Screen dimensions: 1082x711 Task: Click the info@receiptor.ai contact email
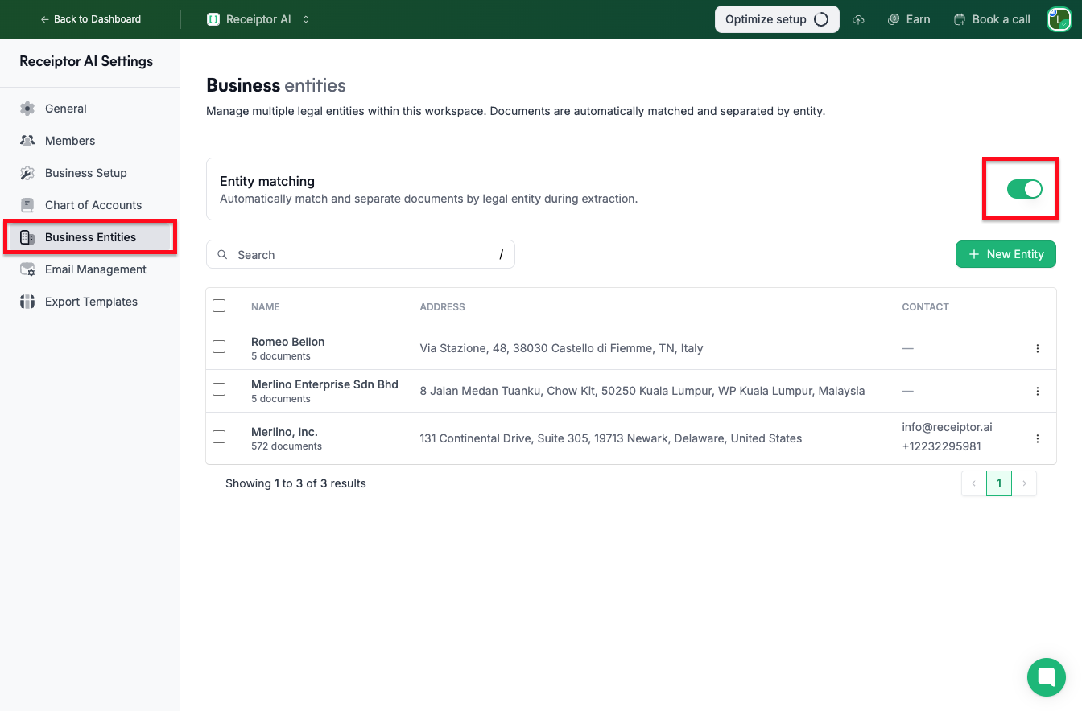pos(947,427)
